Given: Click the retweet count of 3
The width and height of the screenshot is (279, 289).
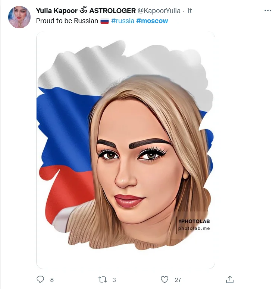Looking at the screenshot, I should coord(114,280).
